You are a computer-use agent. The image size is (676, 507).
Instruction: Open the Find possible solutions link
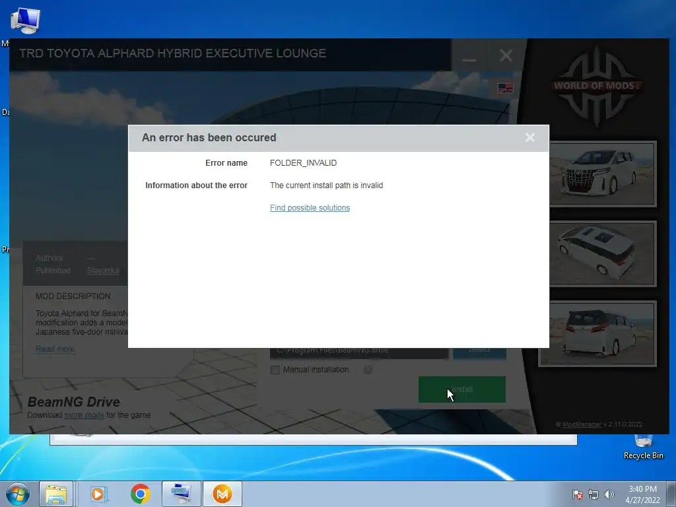click(310, 208)
